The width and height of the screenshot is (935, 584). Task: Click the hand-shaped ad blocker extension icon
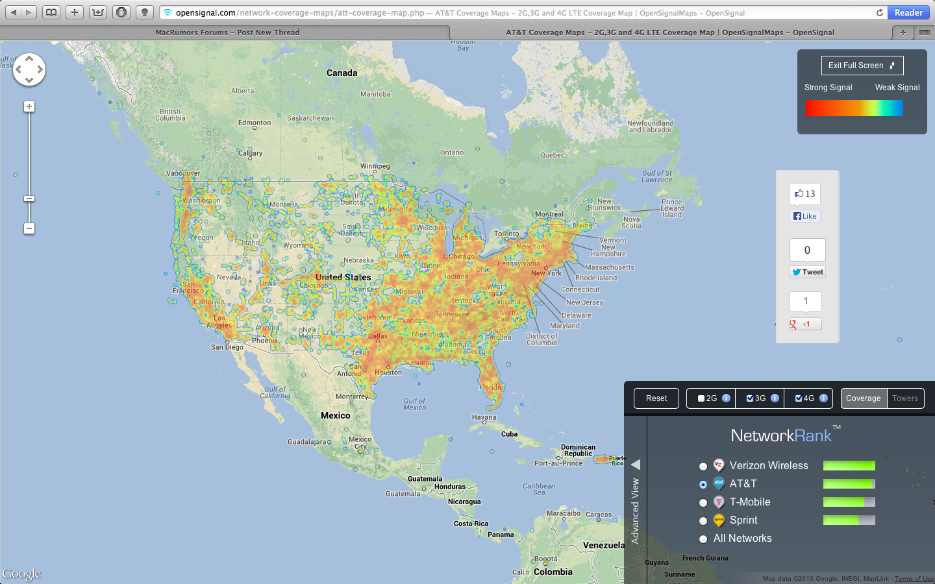click(x=121, y=12)
